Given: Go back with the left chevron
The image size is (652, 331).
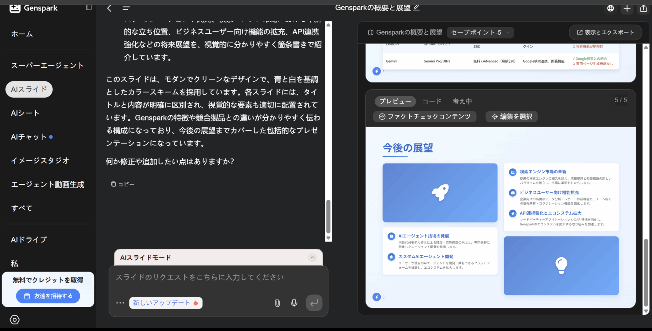Looking at the screenshot, I should (109, 8).
